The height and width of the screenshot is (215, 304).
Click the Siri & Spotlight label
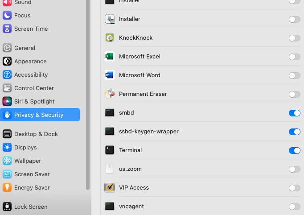[x=34, y=102]
